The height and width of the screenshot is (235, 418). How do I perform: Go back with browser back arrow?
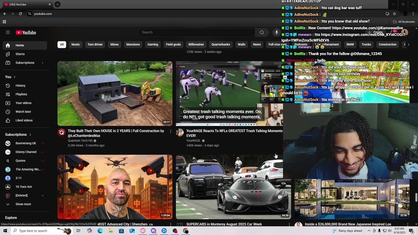pyautogui.click(x=5, y=14)
